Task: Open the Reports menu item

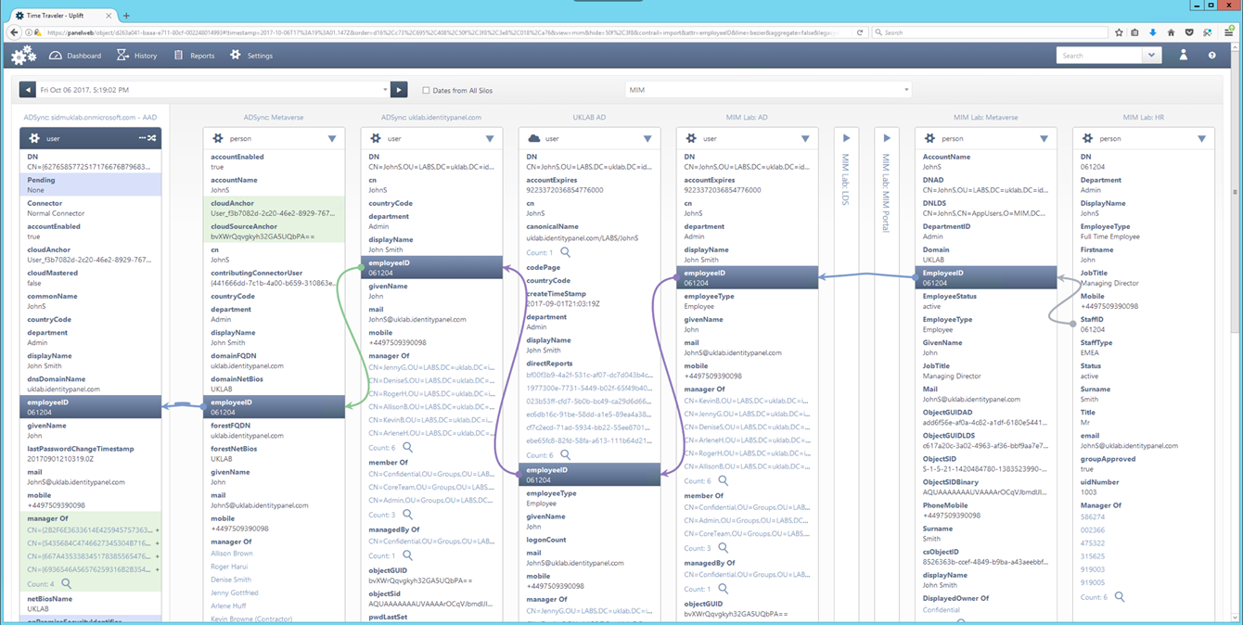Action: [195, 56]
